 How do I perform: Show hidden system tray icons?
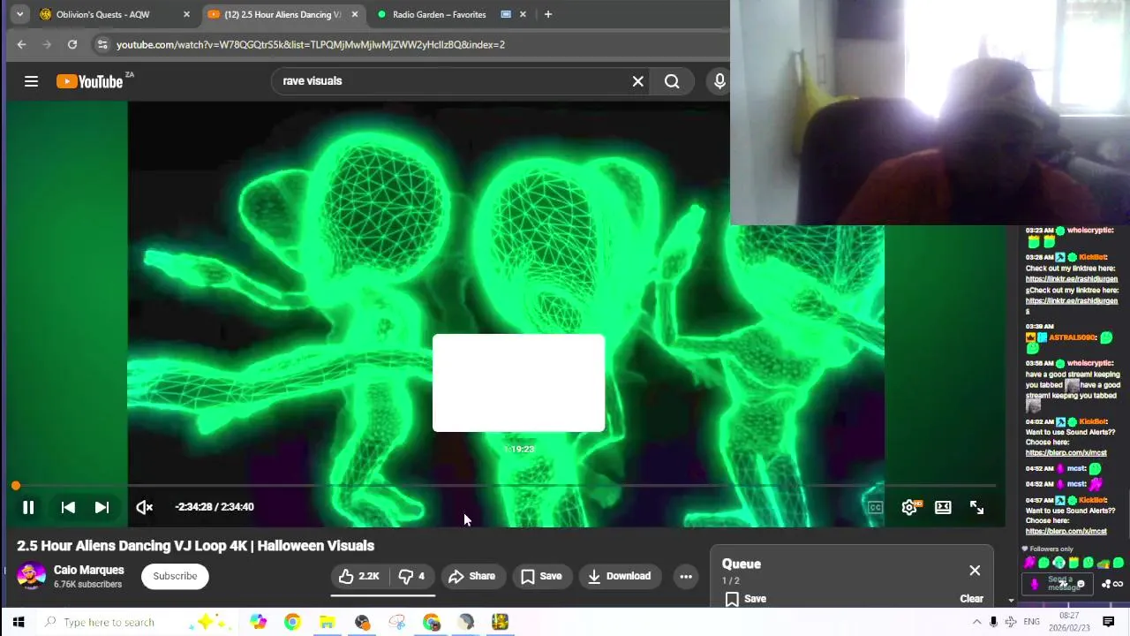point(976,622)
